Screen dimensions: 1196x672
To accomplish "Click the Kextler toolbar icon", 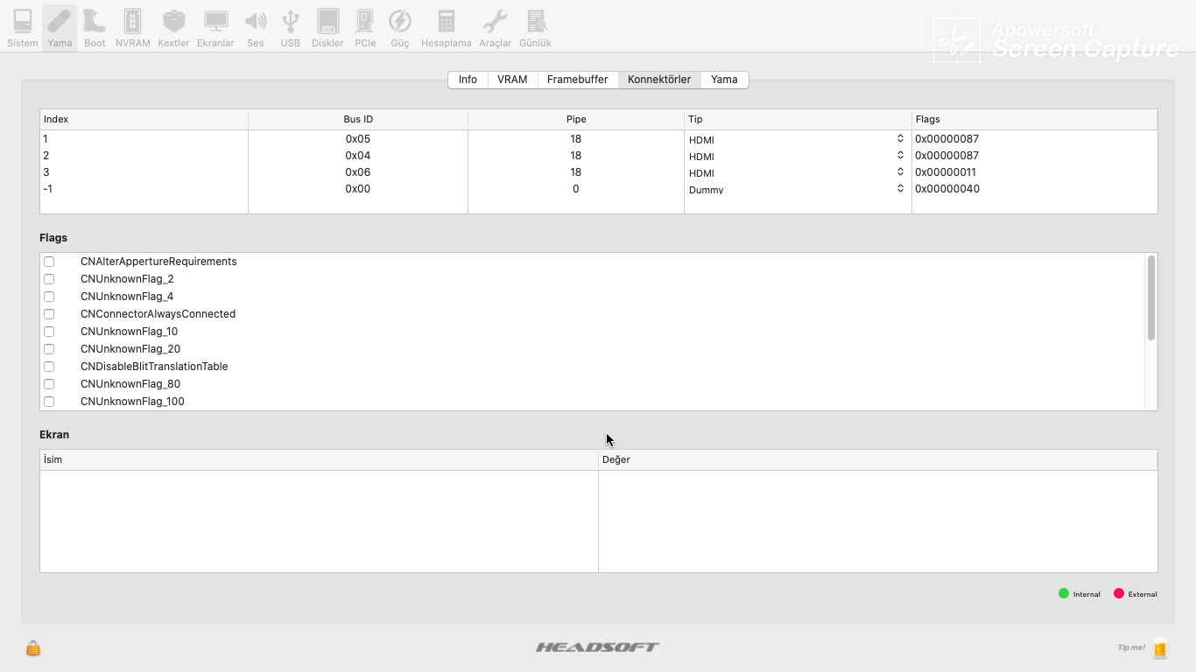I will tap(173, 26).
